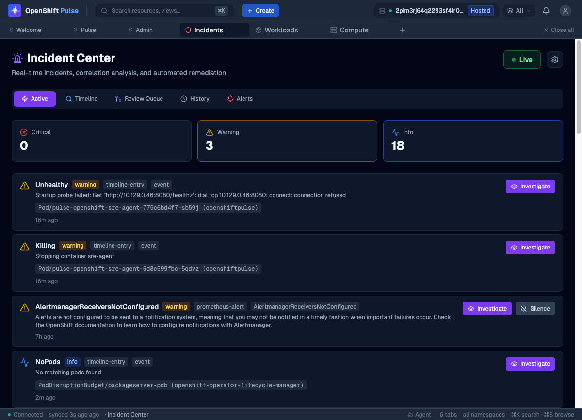Open the All namespaces dropdown
This screenshot has width=582, height=420.
pos(519,11)
